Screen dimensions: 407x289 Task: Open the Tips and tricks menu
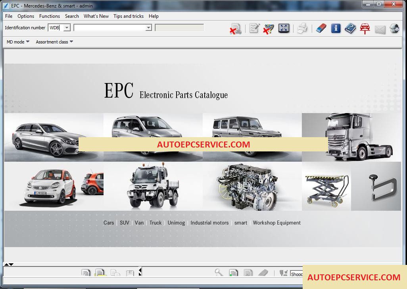[x=129, y=16]
